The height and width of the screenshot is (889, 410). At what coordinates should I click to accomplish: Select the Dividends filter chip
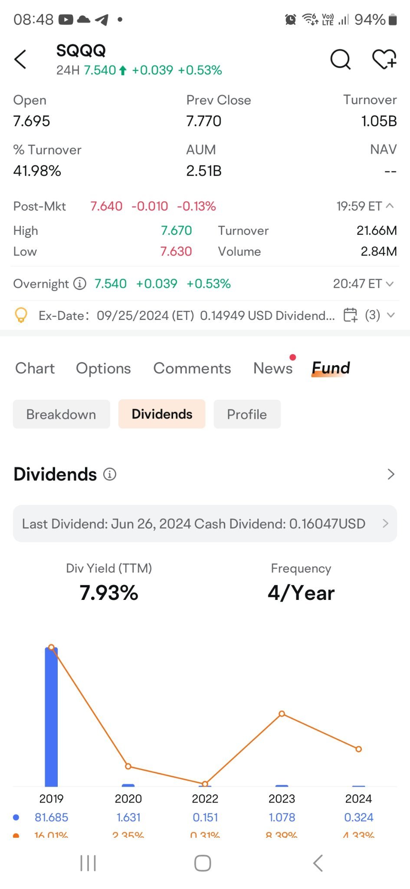pyautogui.click(x=162, y=414)
